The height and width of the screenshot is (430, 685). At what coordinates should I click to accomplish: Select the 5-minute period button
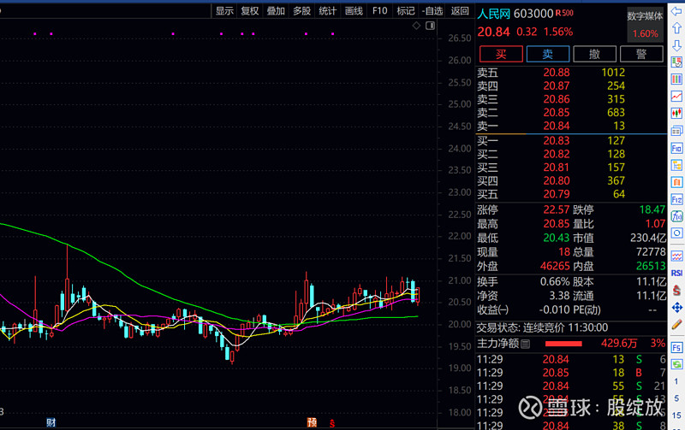pyautogui.click(x=676, y=398)
